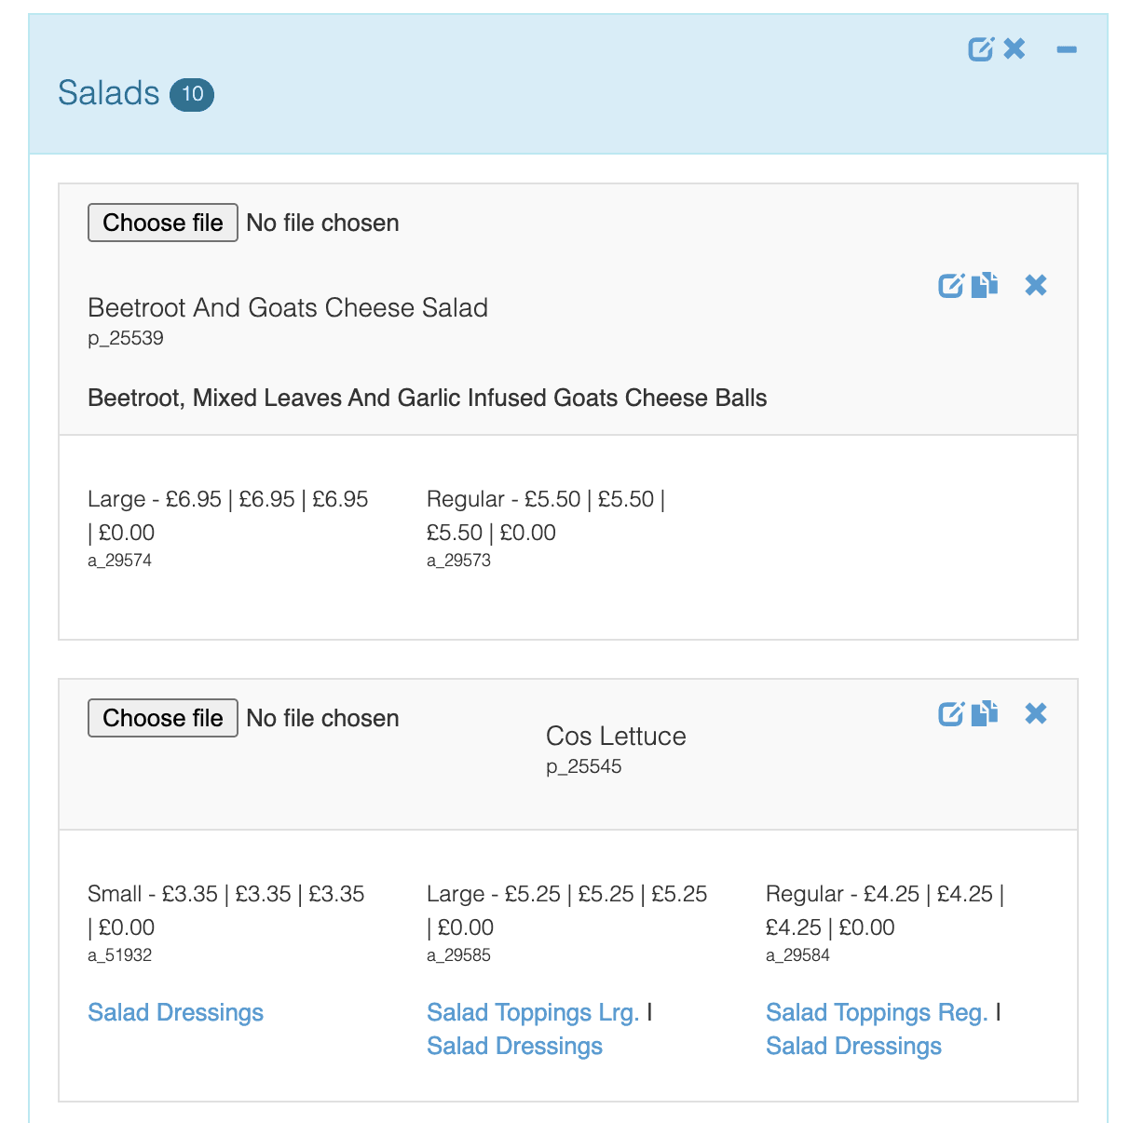Open the Salad Toppings Lrg. link
1144x1123 pixels.
pyautogui.click(x=532, y=1012)
